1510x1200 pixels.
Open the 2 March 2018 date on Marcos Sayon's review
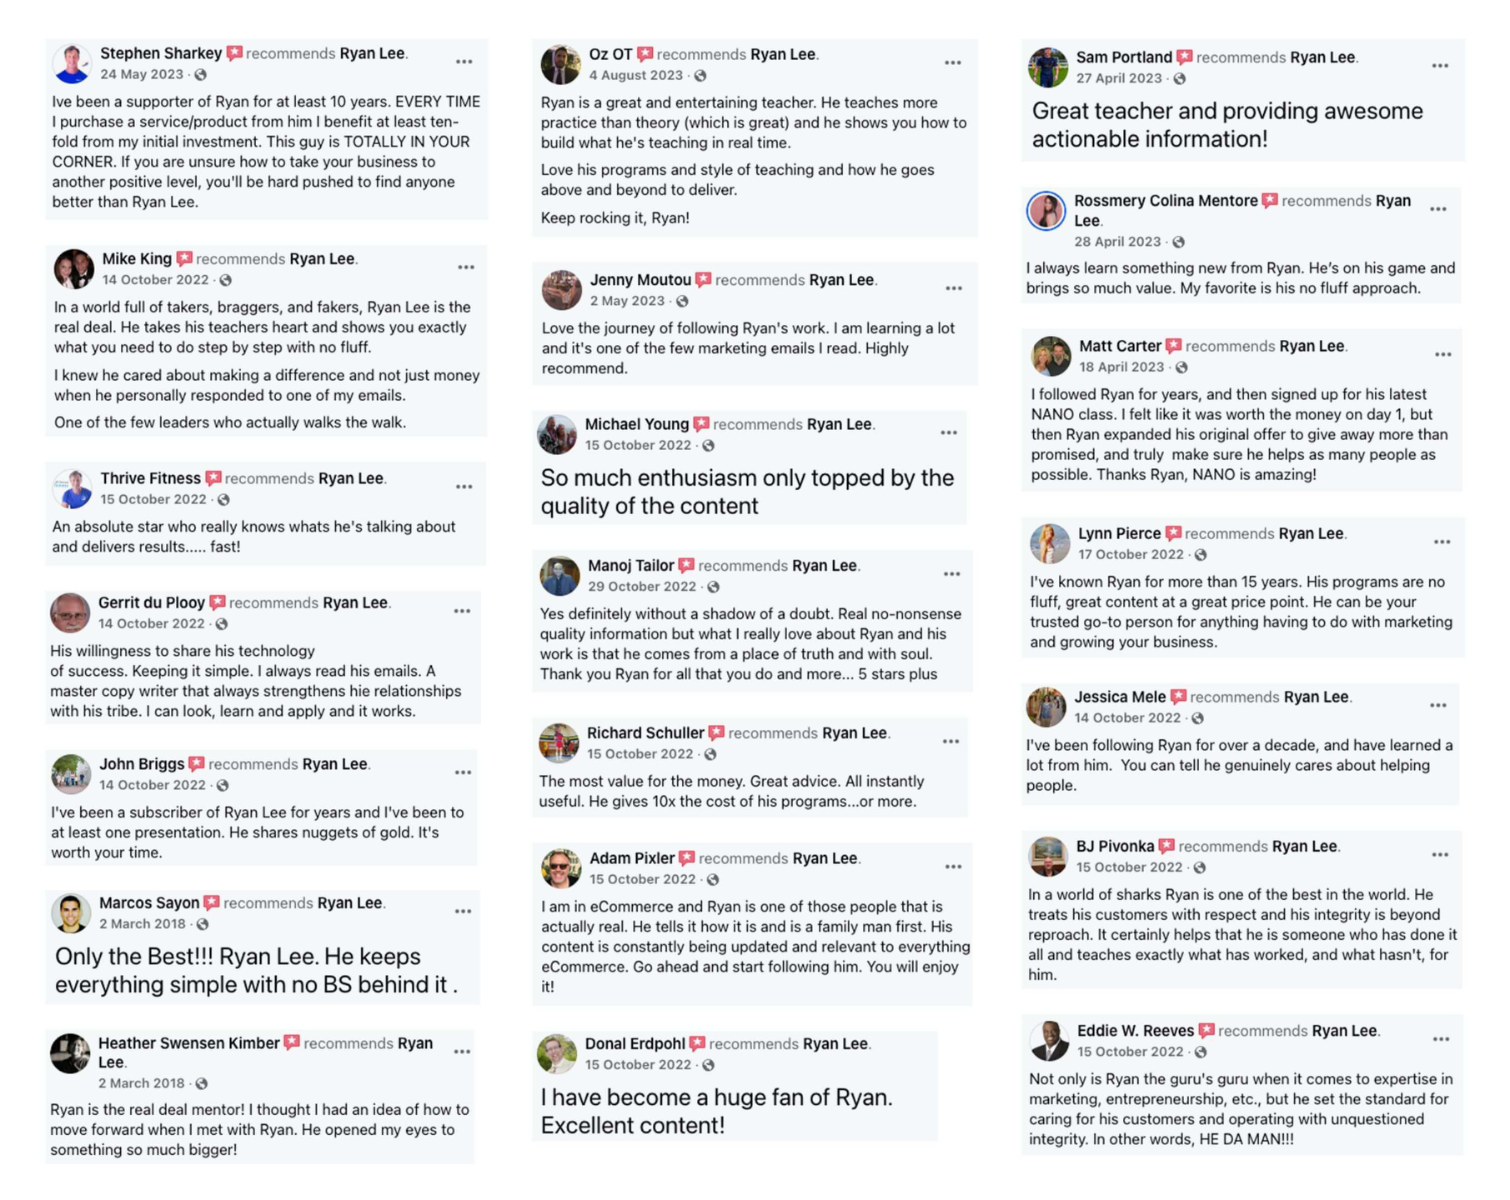143,924
